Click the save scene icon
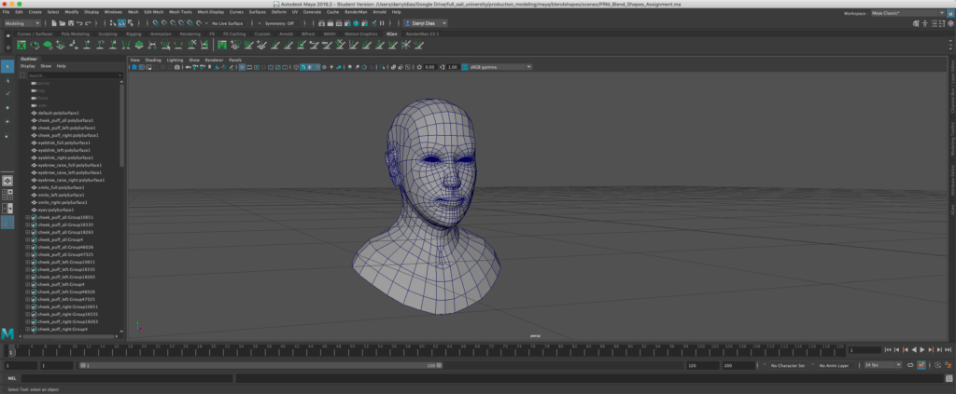 coord(71,23)
